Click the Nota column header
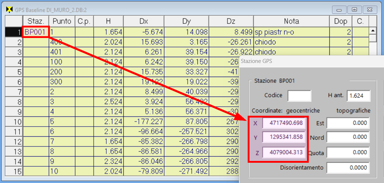Screen dimensions: 384x183 click(x=291, y=21)
